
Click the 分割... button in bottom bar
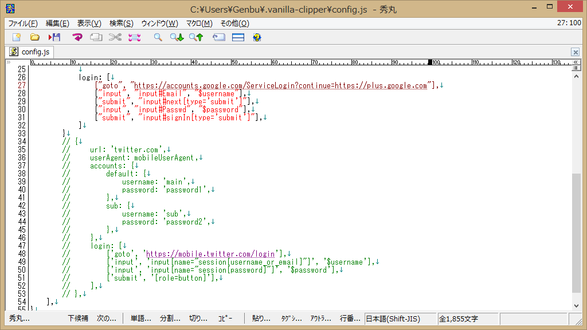tap(170, 319)
